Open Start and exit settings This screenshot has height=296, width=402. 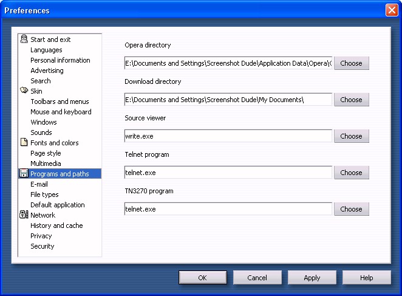coord(50,40)
